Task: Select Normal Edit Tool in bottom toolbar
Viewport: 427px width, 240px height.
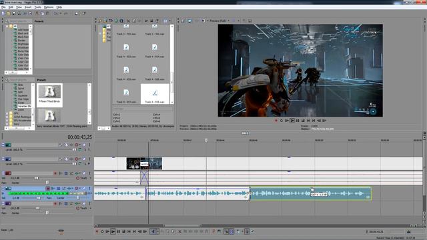Action: click(153, 231)
